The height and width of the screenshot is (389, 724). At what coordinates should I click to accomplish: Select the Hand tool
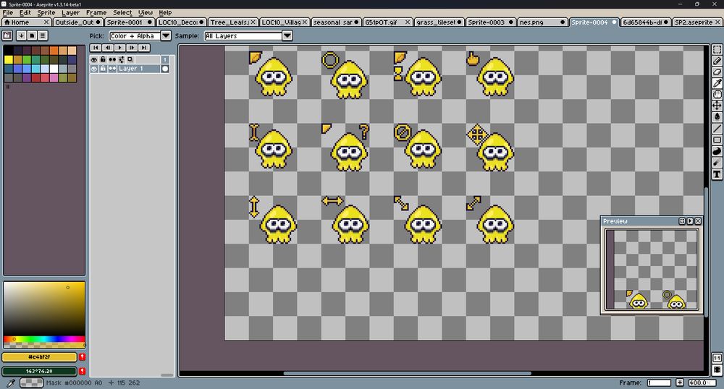717,95
